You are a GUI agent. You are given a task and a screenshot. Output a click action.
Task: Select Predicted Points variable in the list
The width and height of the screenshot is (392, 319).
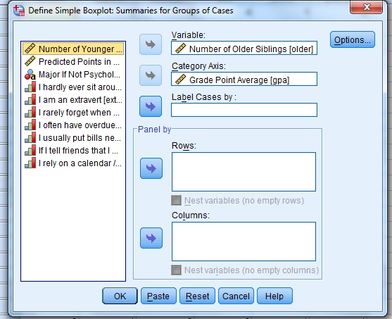[73, 61]
